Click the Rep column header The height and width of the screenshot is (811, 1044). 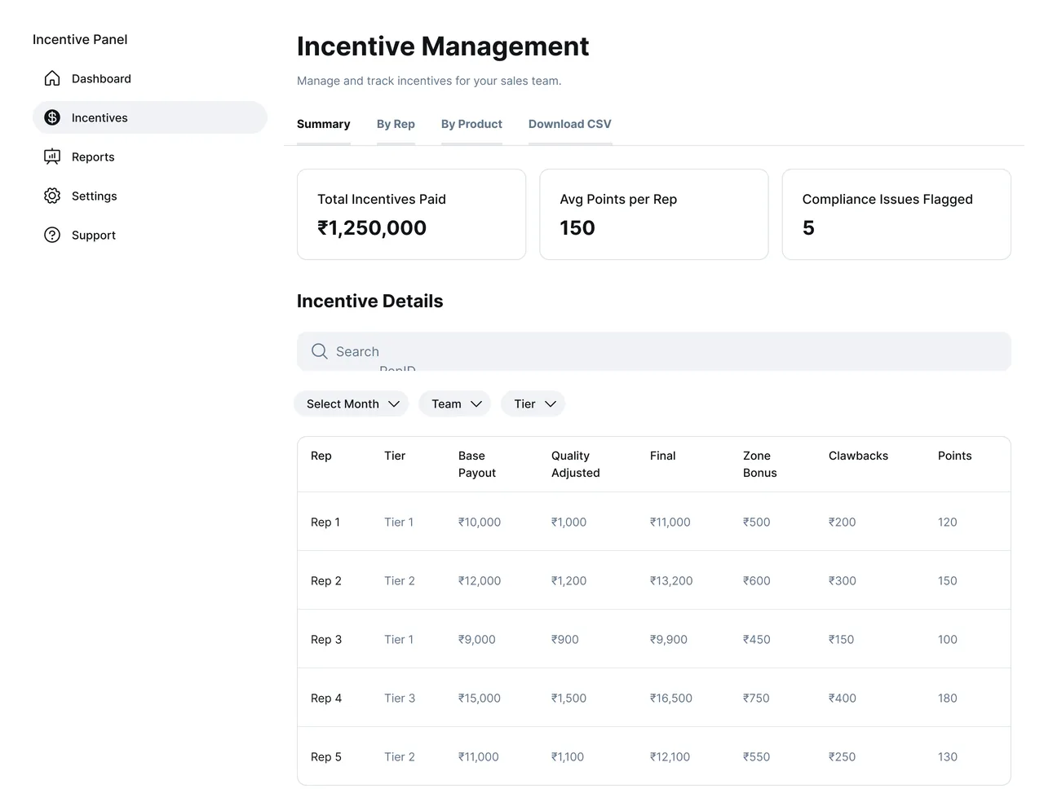coord(321,456)
